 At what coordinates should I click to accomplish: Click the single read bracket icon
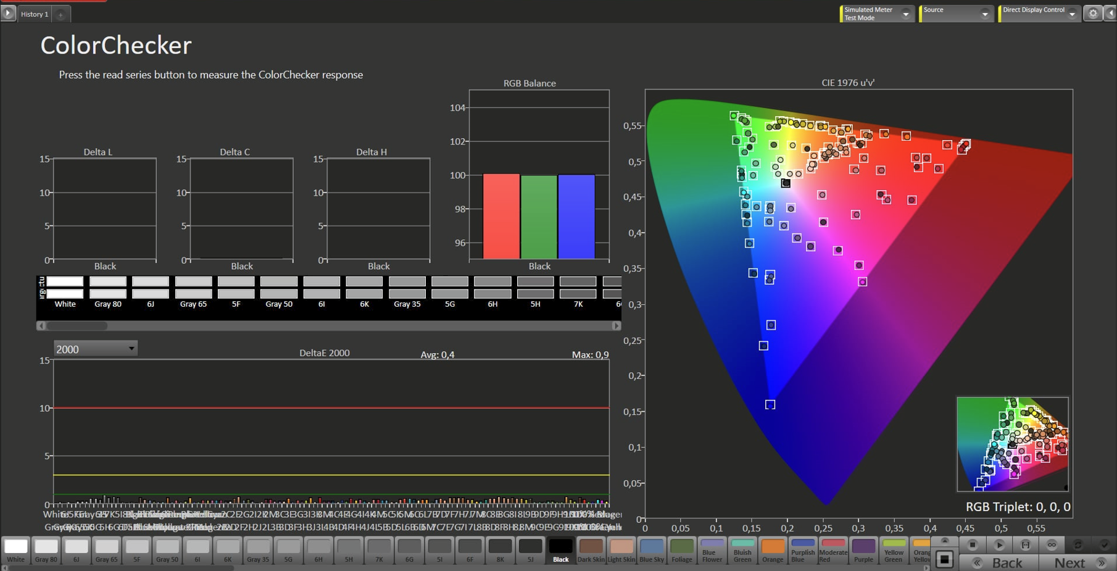(x=1026, y=544)
